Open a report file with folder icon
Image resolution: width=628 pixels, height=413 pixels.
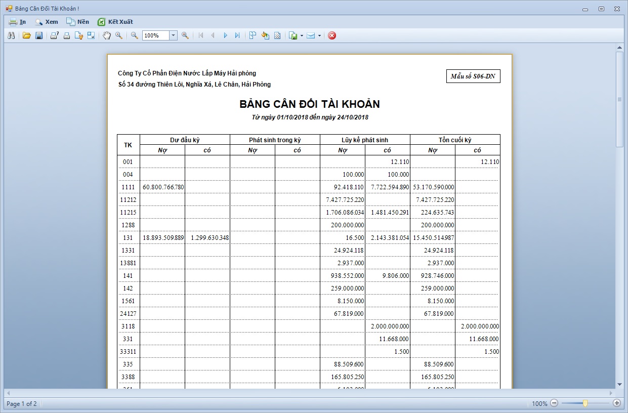coord(27,35)
